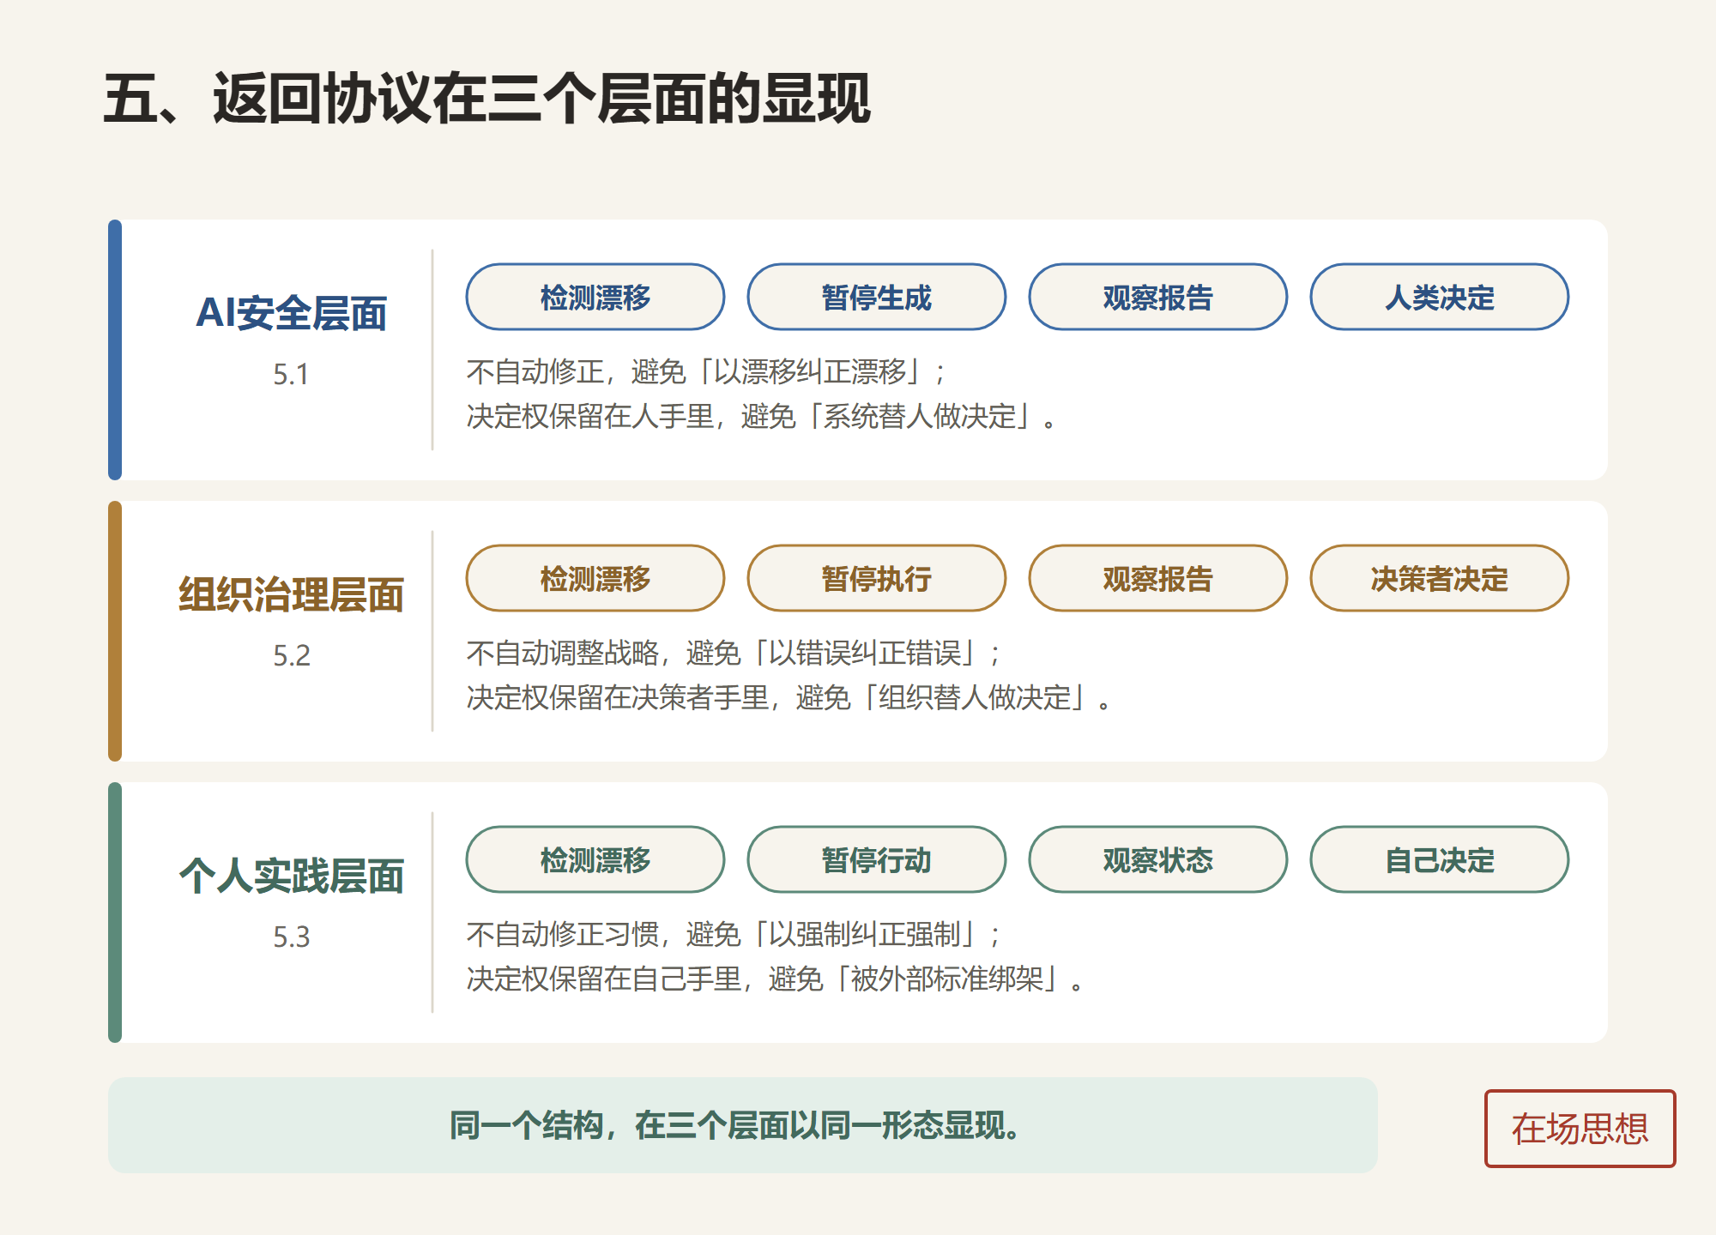Screen dimensions: 1716x1235
Task: Click the line 决定权保留在决策者手里
Action: [617, 698]
